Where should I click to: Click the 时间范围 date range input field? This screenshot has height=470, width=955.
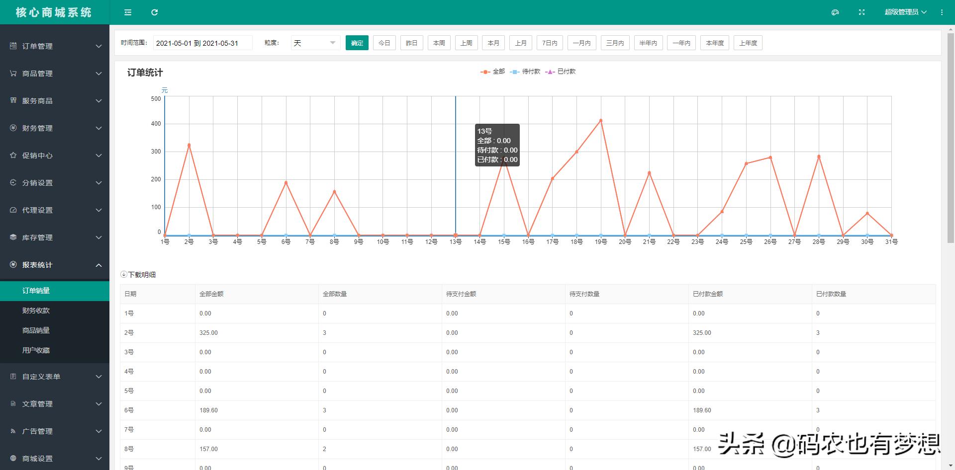click(x=202, y=43)
